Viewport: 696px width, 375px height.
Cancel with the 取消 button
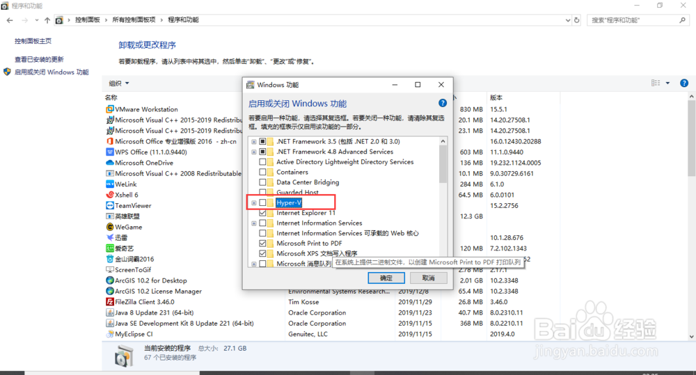coord(428,278)
